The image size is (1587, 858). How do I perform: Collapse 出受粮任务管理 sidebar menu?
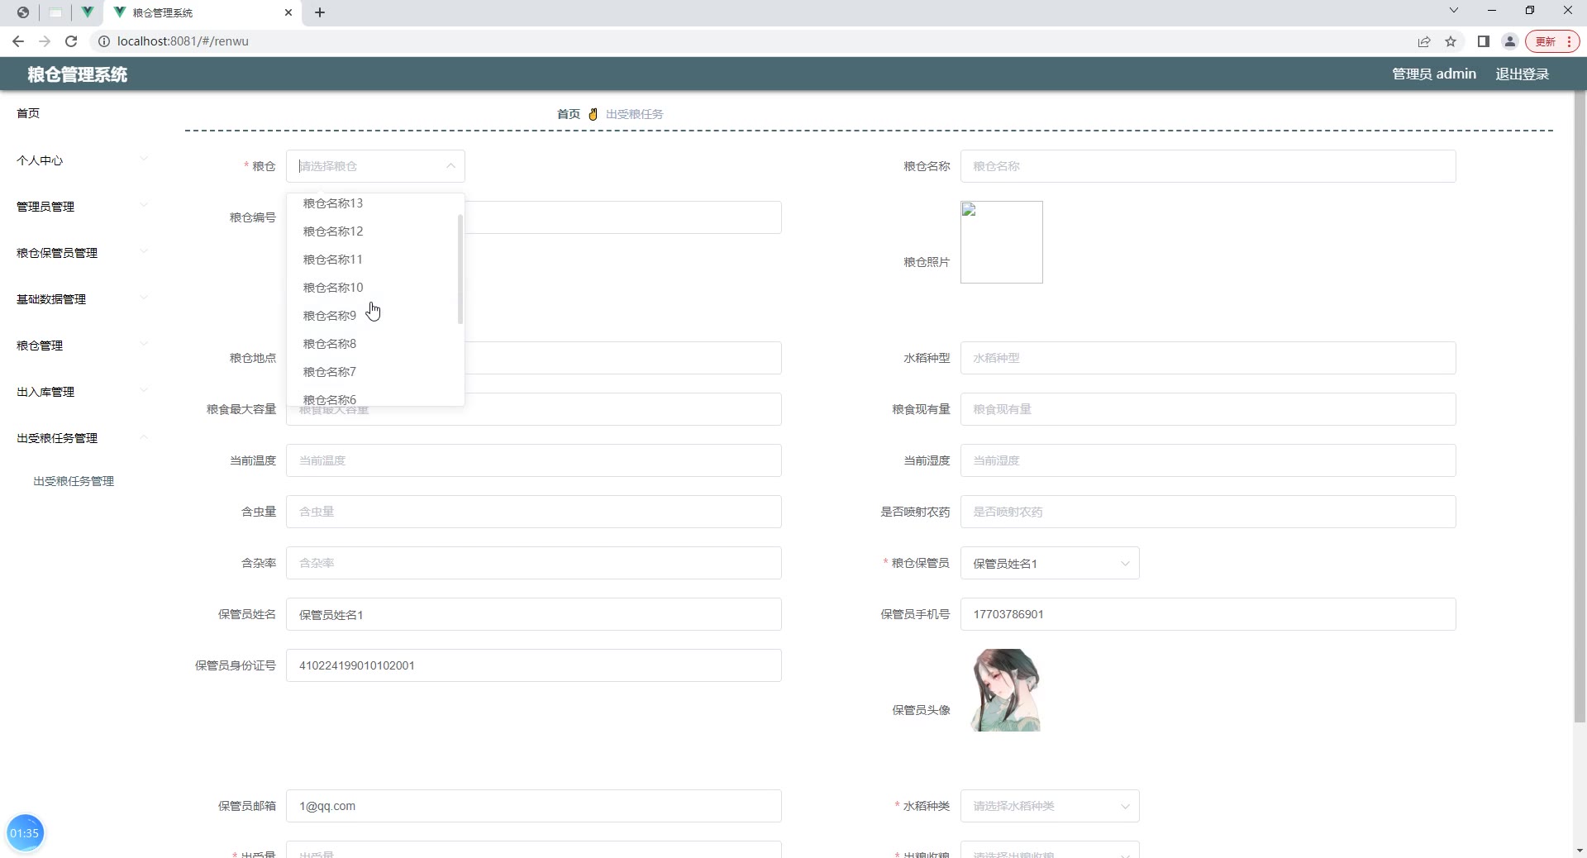click(x=83, y=438)
